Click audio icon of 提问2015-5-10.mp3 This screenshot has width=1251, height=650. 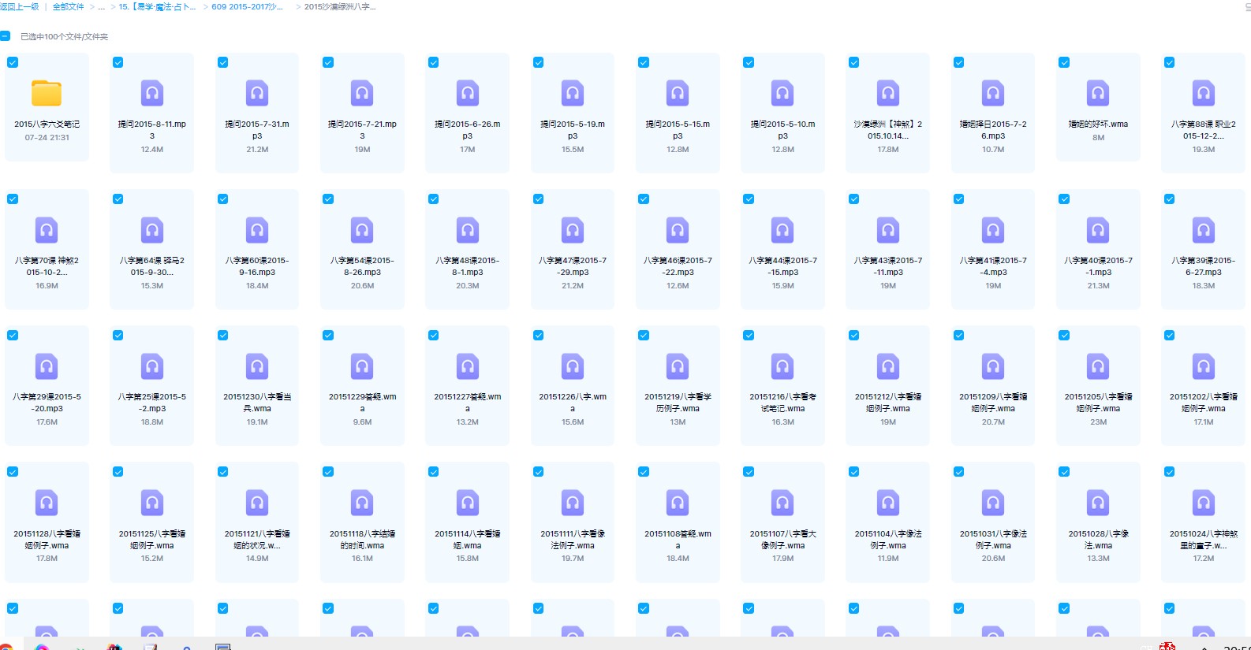tap(782, 93)
